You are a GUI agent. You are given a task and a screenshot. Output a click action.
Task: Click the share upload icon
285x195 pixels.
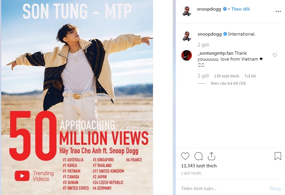tap(211, 156)
